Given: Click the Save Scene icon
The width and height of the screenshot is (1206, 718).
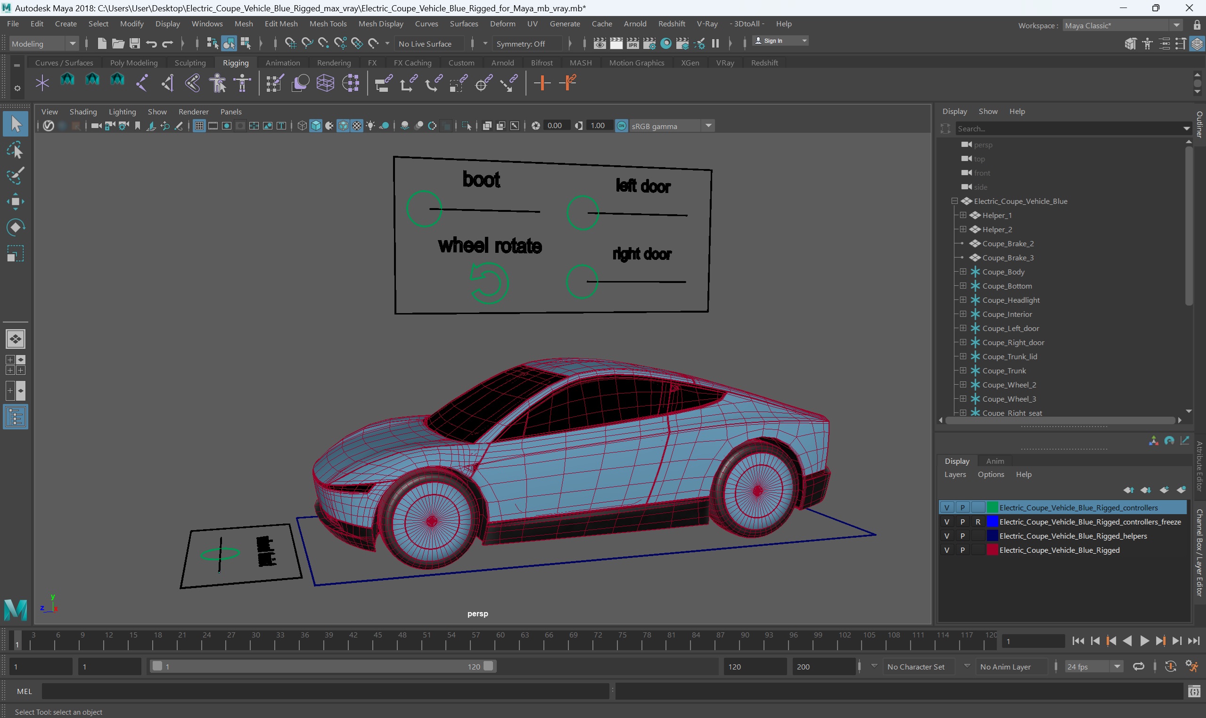Looking at the screenshot, I should [135, 43].
